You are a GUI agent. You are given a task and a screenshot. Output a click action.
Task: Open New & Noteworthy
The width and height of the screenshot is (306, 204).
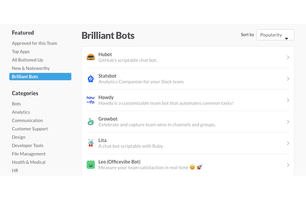pyautogui.click(x=31, y=68)
